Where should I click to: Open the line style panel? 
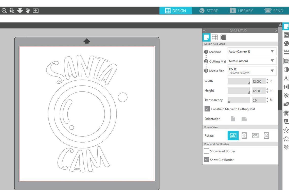286,52
